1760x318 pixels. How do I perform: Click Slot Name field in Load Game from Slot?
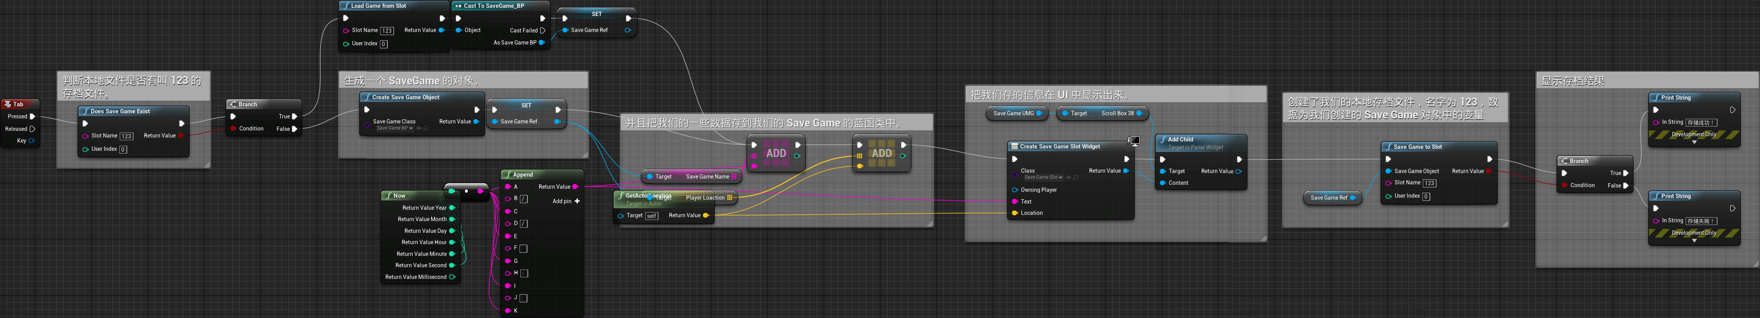pos(387,31)
